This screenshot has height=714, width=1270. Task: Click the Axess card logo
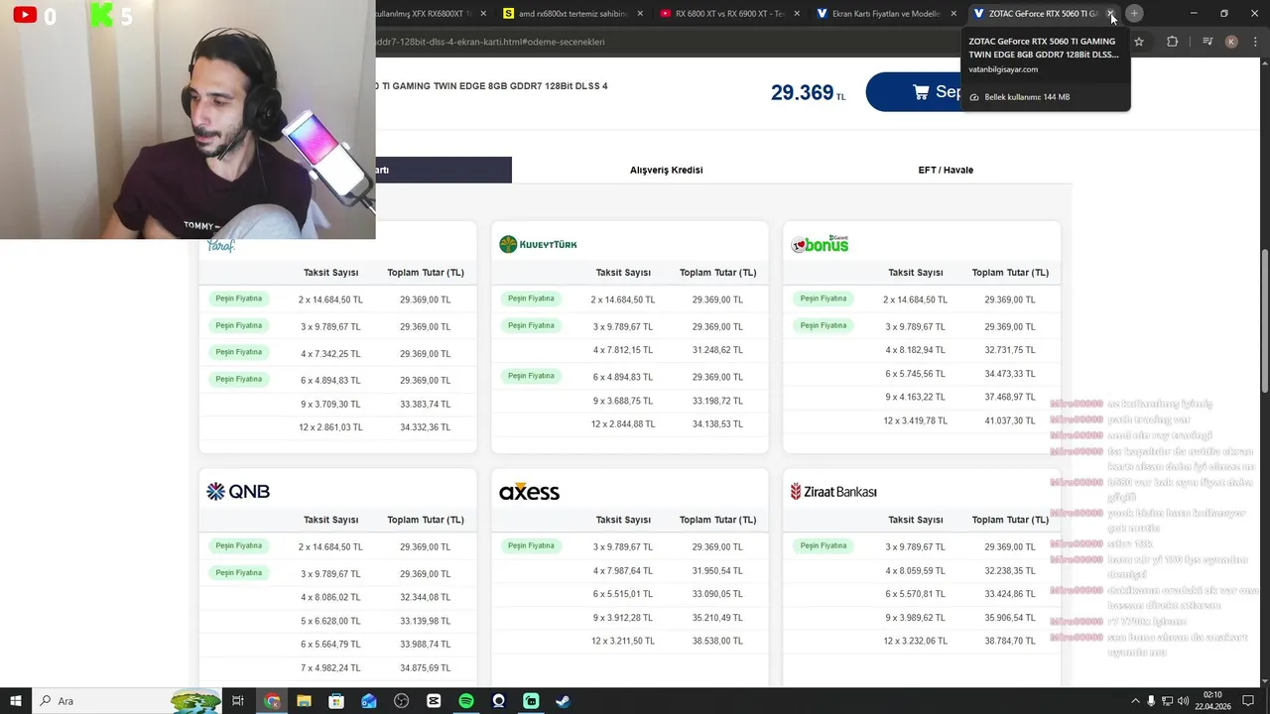(x=529, y=491)
